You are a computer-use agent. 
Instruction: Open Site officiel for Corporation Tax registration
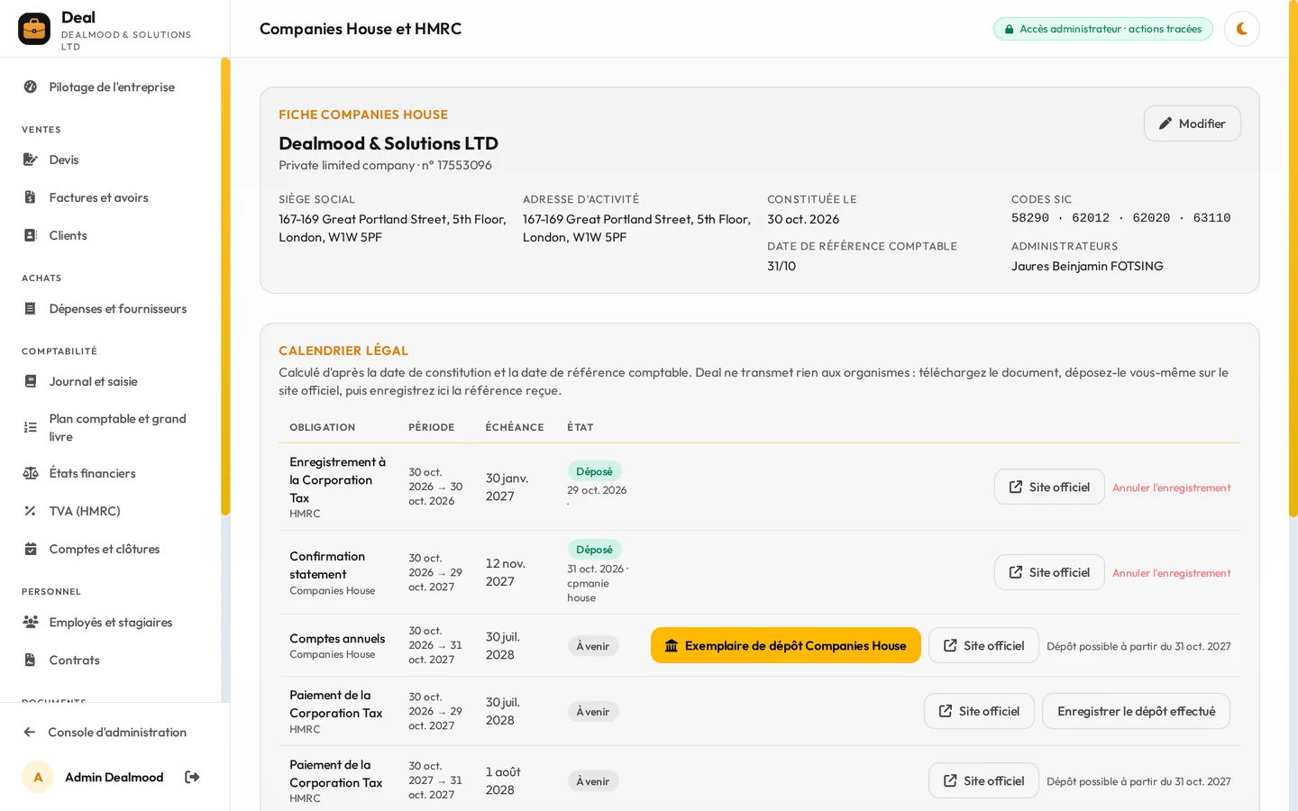click(x=1049, y=487)
